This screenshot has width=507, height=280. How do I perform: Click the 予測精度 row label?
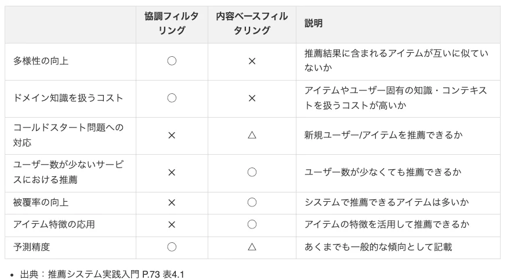click(32, 247)
